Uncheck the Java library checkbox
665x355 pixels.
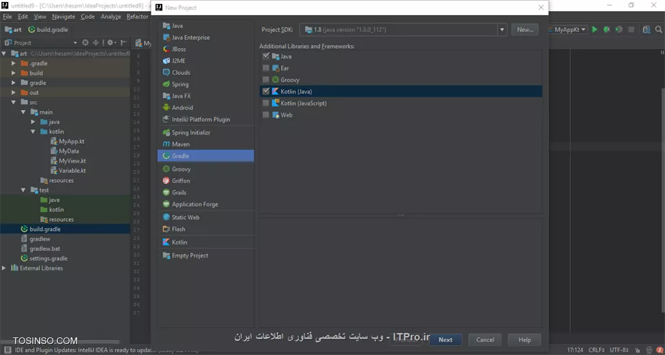(x=266, y=56)
